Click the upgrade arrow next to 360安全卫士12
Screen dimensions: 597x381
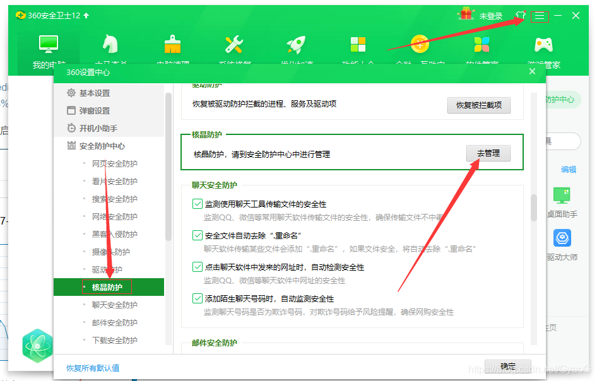coord(86,16)
